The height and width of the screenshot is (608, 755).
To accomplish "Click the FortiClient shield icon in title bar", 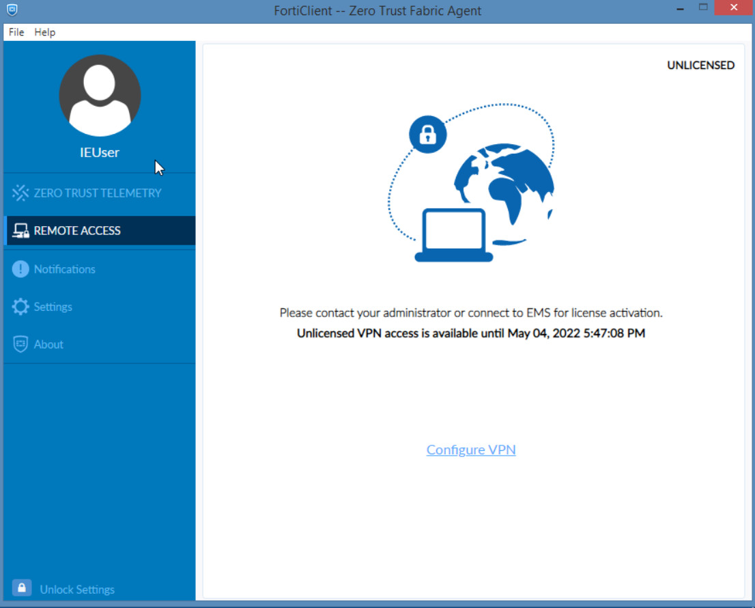I will pos(12,10).
